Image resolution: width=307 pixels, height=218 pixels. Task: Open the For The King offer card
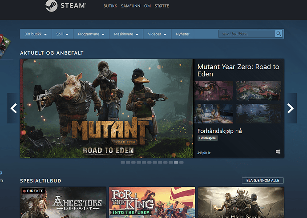(x=152, y=202)
